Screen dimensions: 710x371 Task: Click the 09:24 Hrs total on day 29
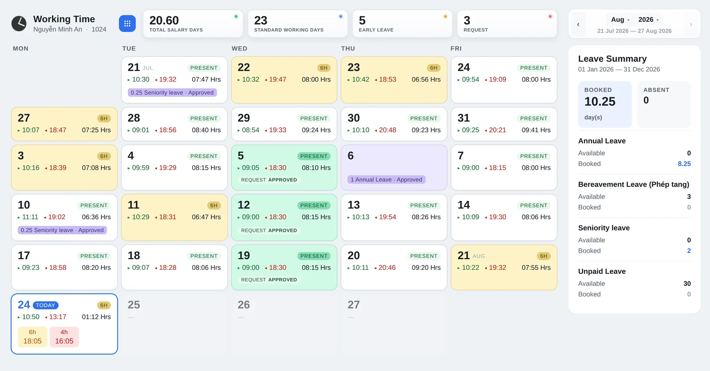click(x=316, y=130)
